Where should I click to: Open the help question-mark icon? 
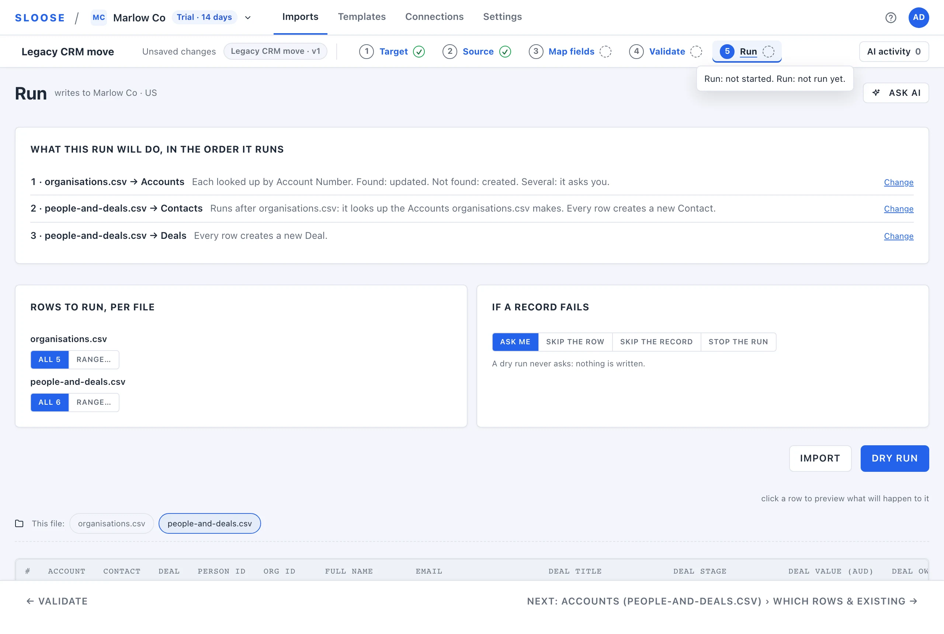click(x=891, y=17)
